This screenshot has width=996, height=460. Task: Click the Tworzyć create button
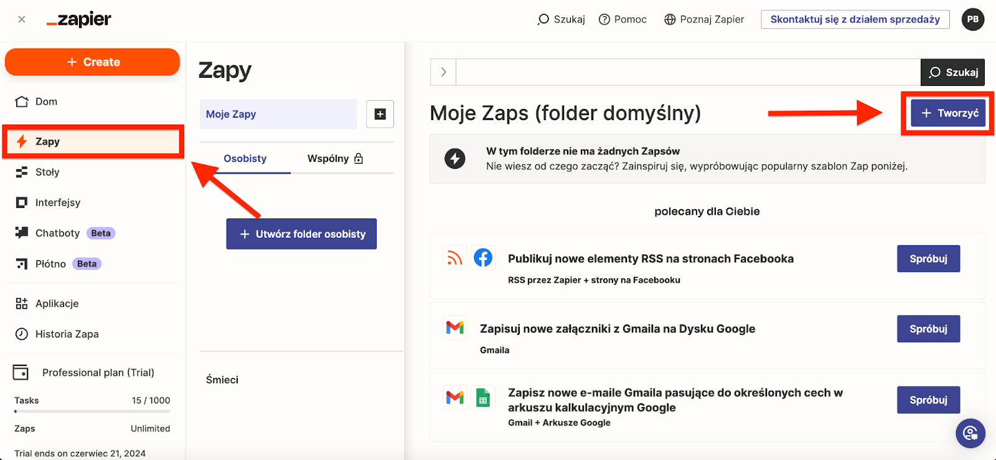(x=948, y=113)
